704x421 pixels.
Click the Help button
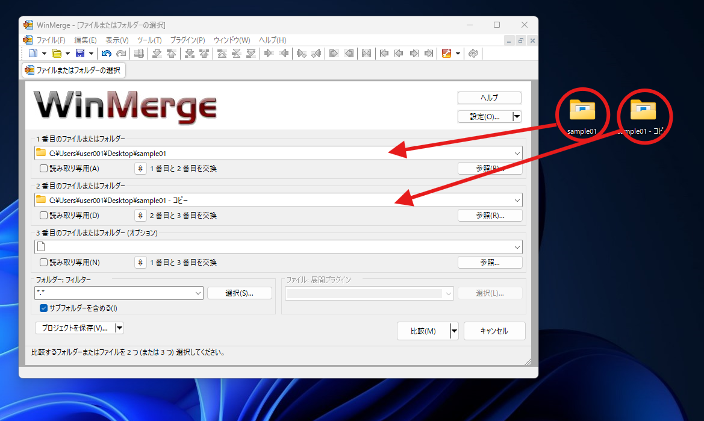click(490, 97)
